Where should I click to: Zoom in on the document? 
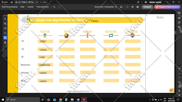[x=179, y=91]
